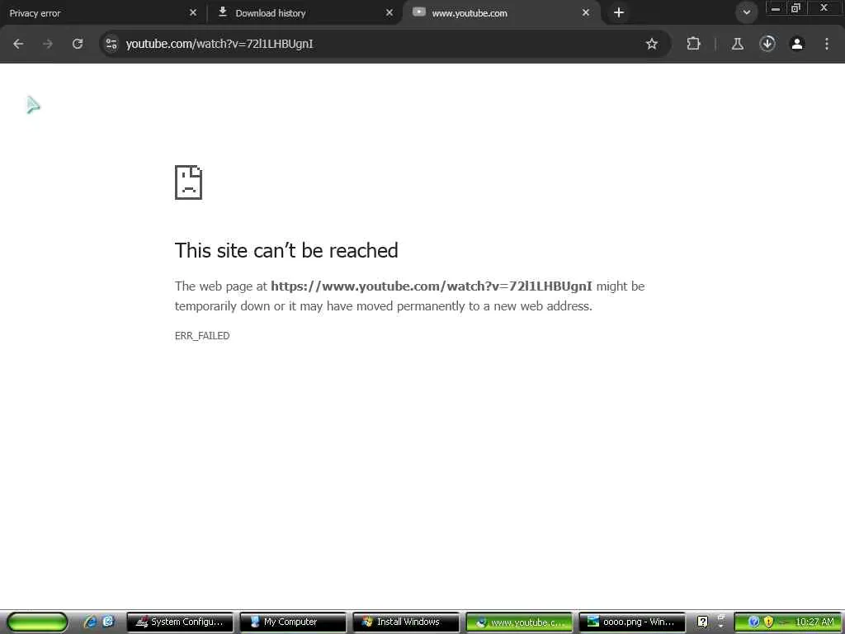Go back to previous page

(18, 44)
